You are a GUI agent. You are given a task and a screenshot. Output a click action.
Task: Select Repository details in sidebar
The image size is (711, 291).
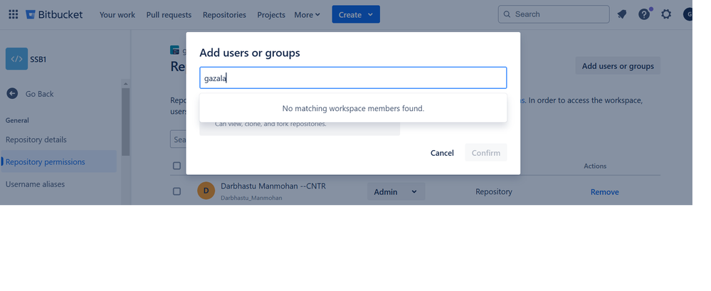tap(58, 139)
